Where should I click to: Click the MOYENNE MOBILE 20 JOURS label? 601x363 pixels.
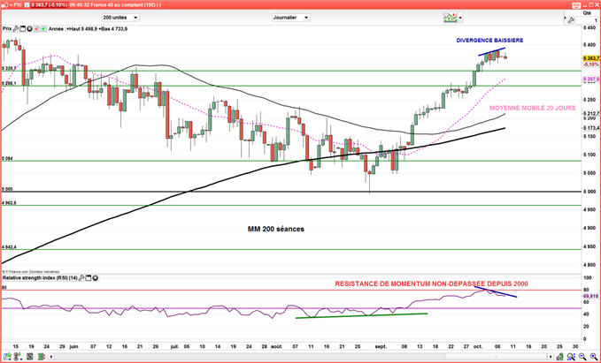click(x=532, y=108)
